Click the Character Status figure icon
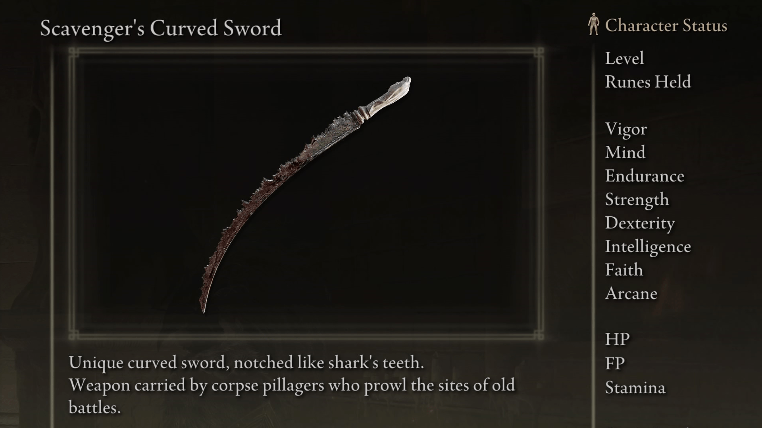Viewport: 762px width, 428px height. tap(594, 24)
